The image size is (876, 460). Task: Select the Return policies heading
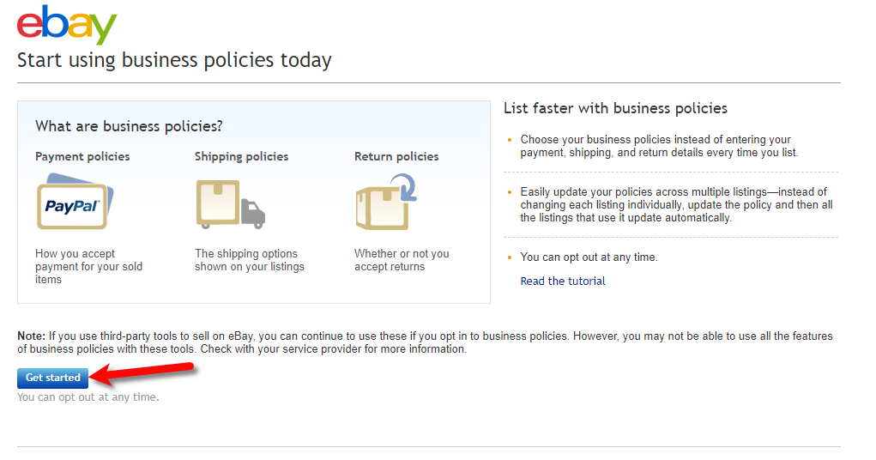click(396, 156)
